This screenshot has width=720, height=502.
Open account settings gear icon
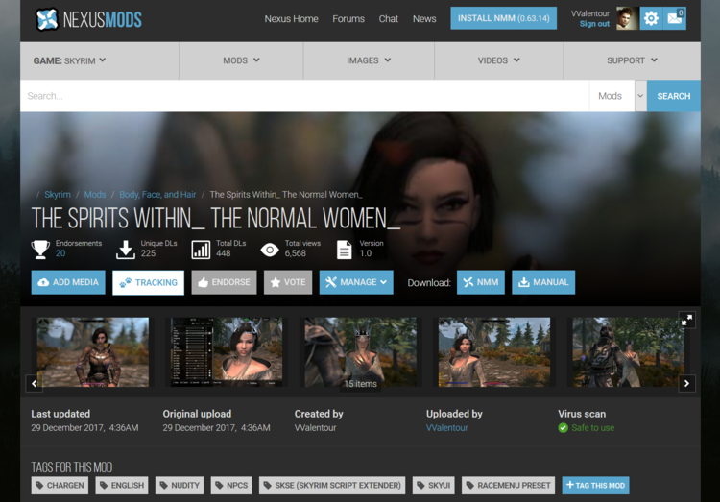651,18
